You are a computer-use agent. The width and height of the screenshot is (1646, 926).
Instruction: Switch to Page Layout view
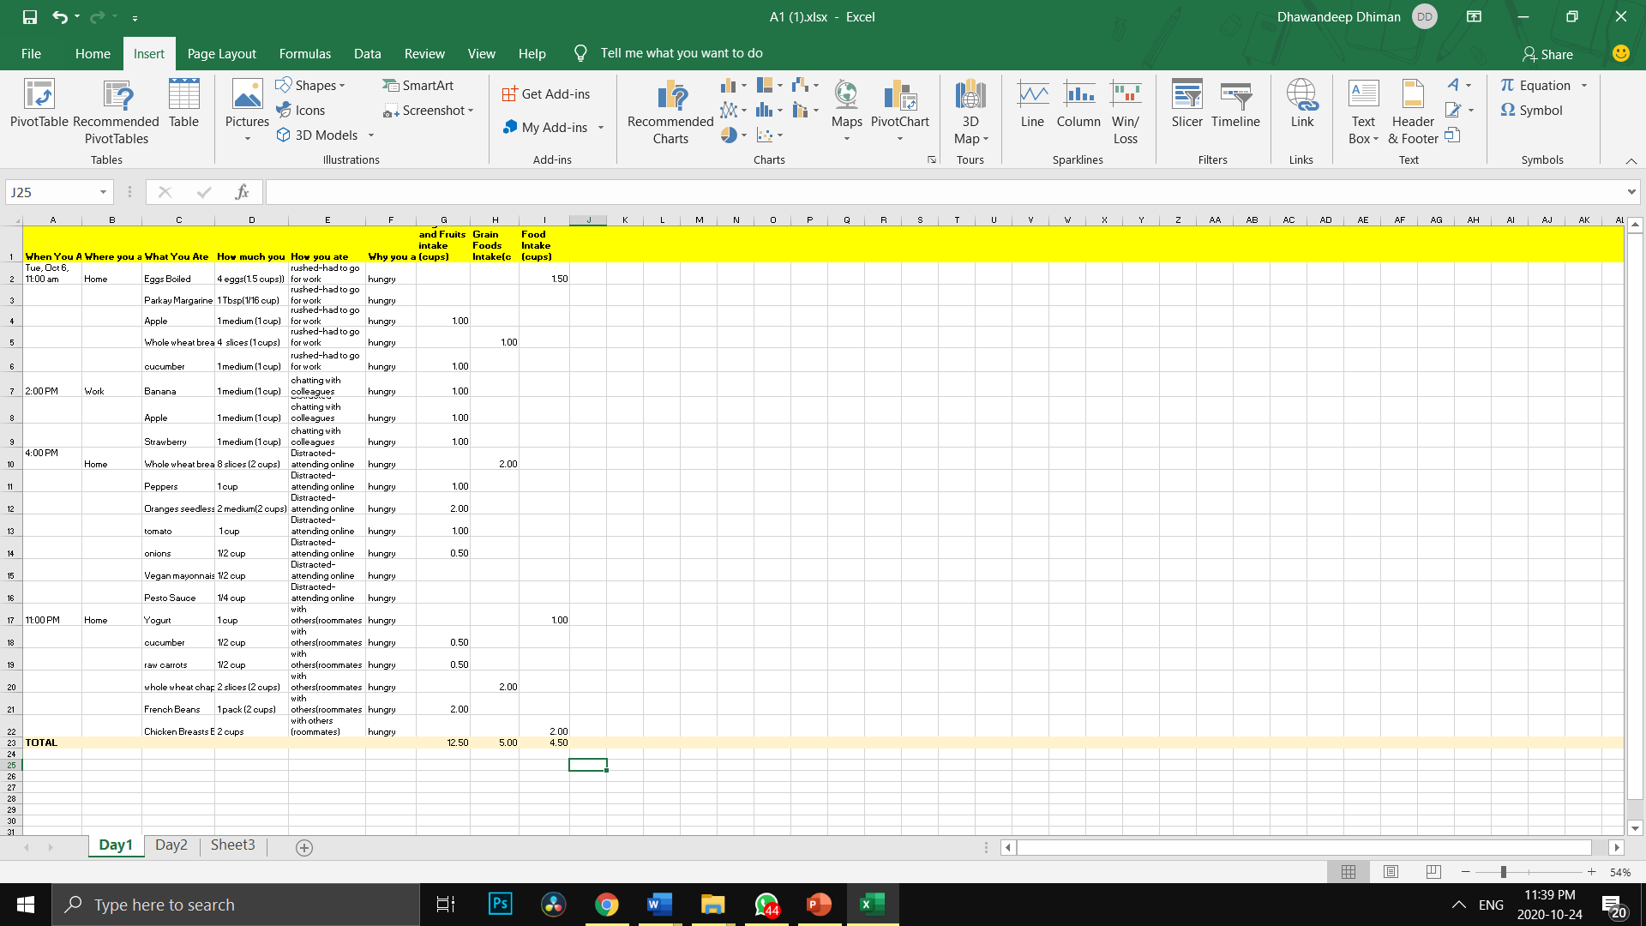(x=1391, y=872)
